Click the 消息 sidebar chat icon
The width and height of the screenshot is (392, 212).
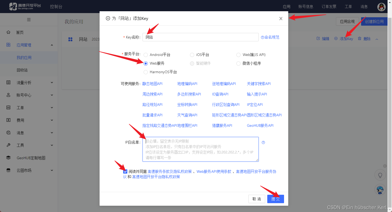click(x=8, y=133)
